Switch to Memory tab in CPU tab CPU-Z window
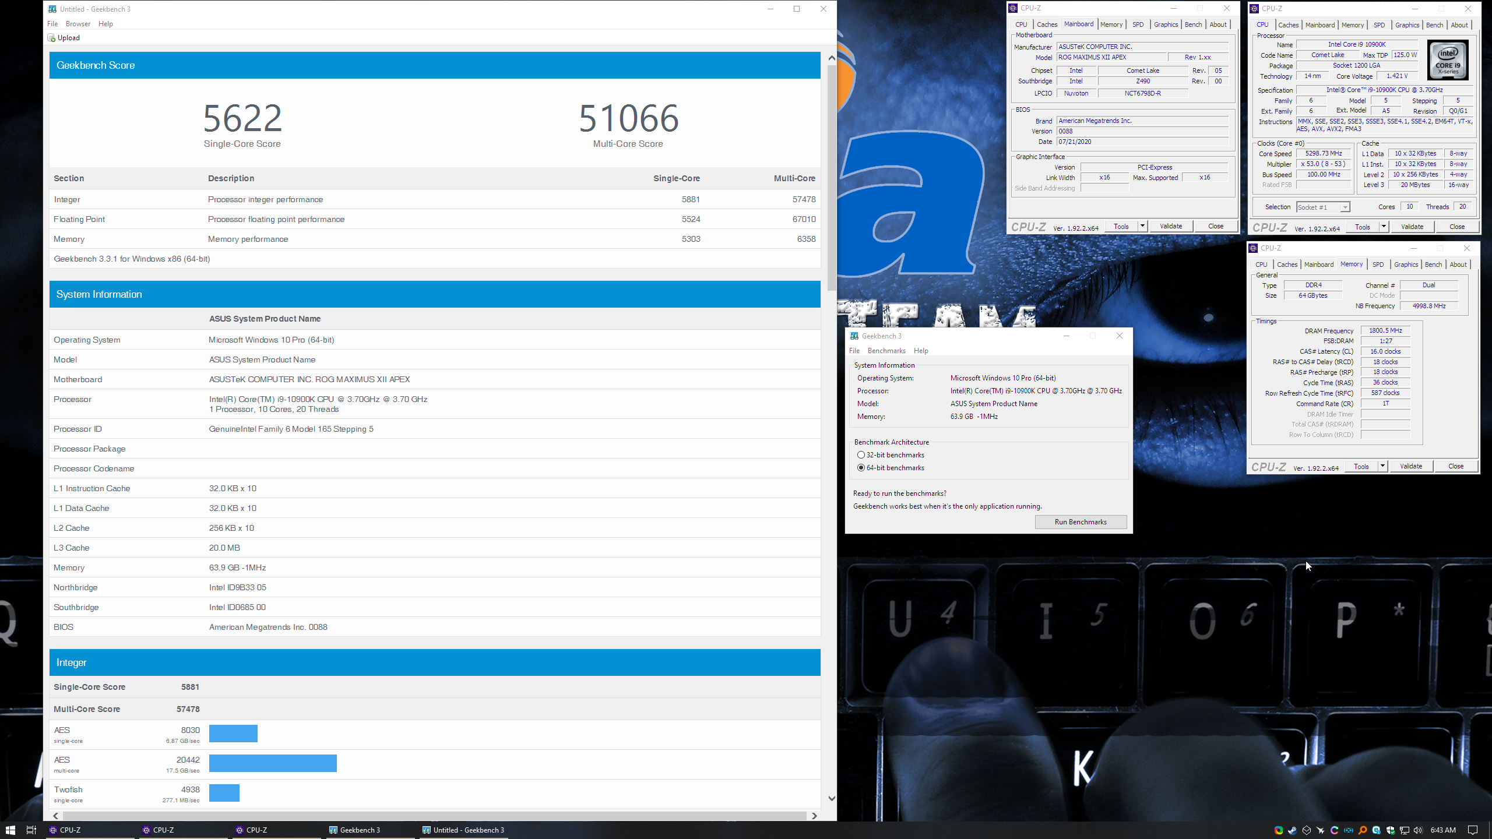The width and height of the screenshot is (1492, 839). click(1352, 25)
